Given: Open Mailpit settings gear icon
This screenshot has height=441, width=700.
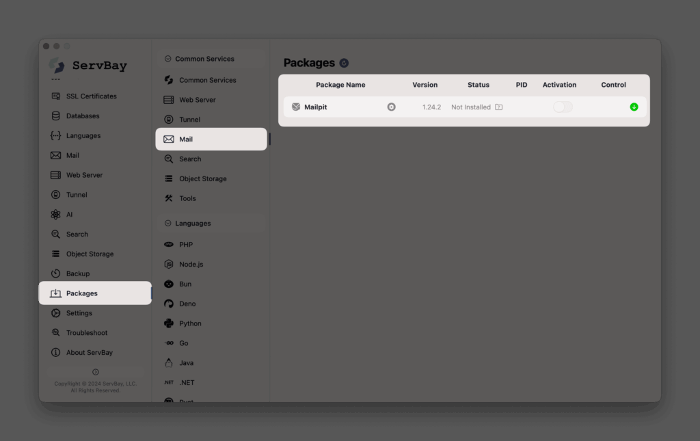Looking at the screenshot, I should click(391, 107).
